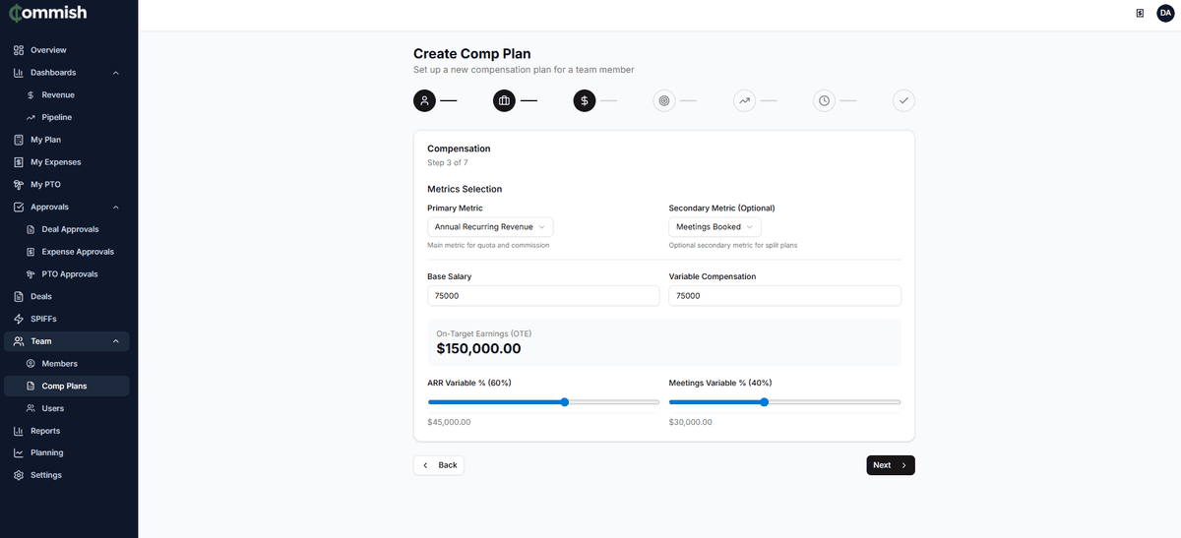Click the My PTO palm tree icon
This screenshot has height=538, width=1181.
[19, 185]
